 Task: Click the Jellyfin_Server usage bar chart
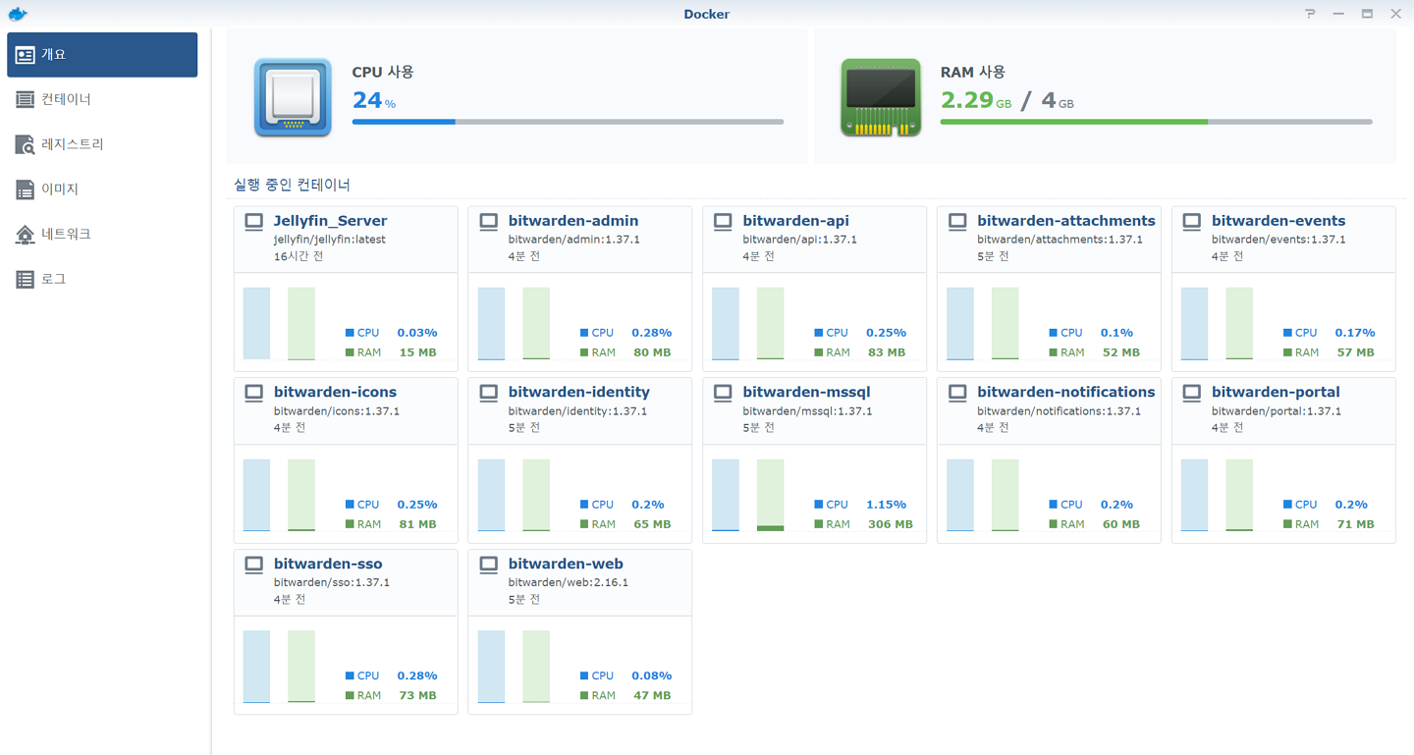[x=279, y=324]
